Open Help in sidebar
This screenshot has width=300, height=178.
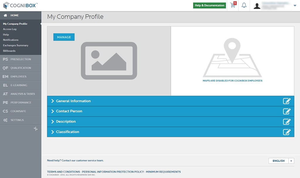pyautogui.click(x=6, y=35)
